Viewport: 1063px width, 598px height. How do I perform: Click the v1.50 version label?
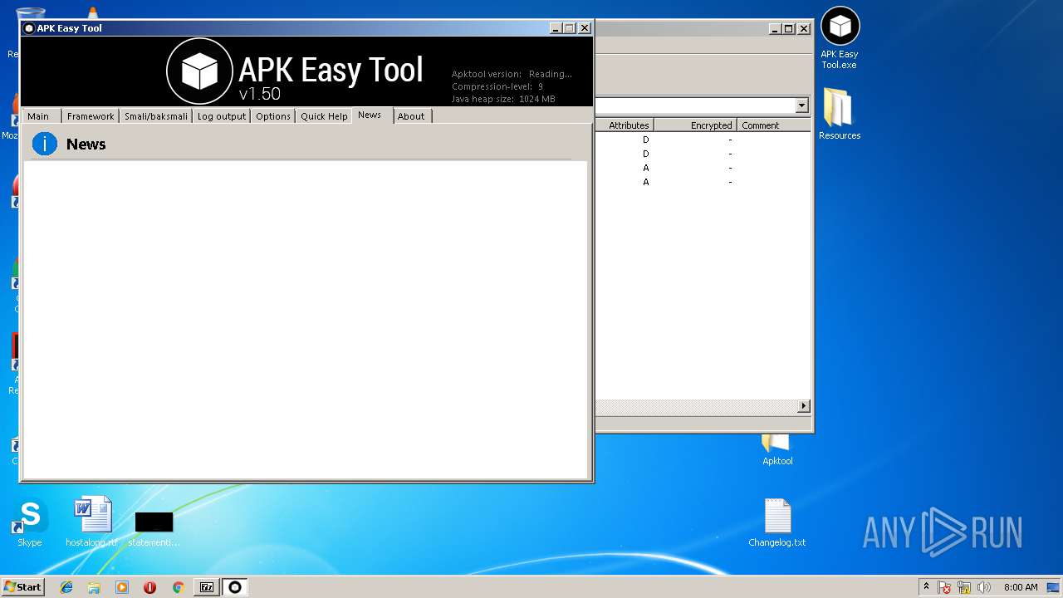pos(260,94)
